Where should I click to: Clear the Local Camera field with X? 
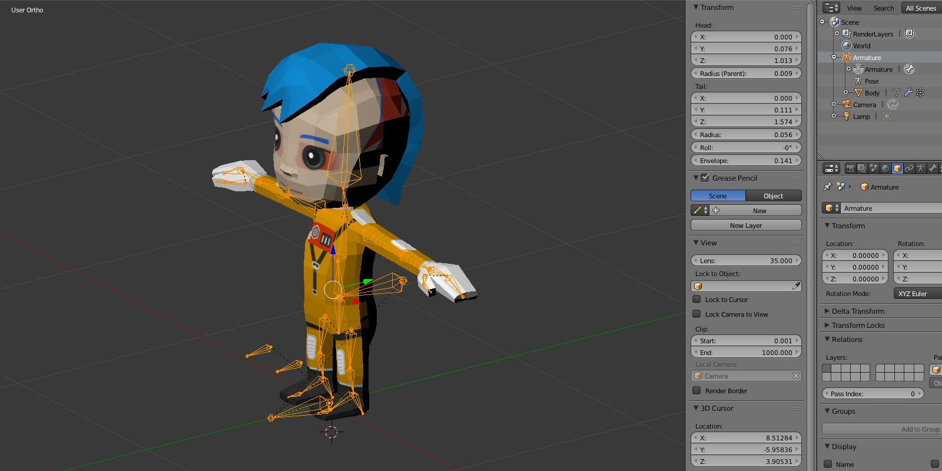[796, 376]
